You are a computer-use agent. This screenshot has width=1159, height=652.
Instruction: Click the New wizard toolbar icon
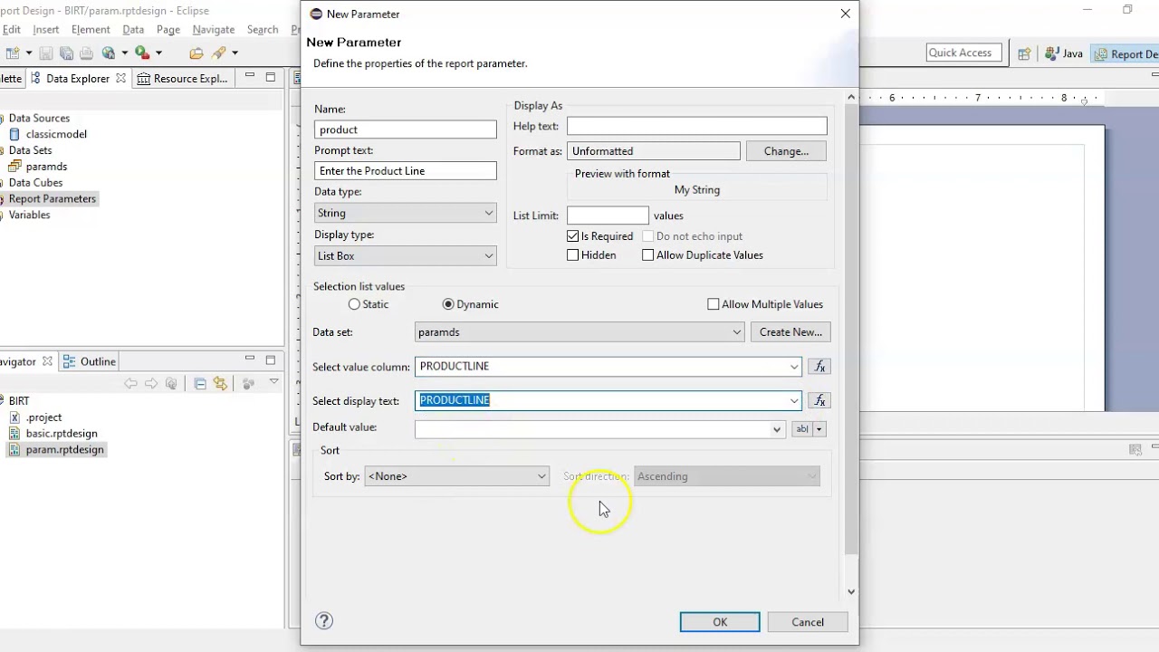click(12, 53)
